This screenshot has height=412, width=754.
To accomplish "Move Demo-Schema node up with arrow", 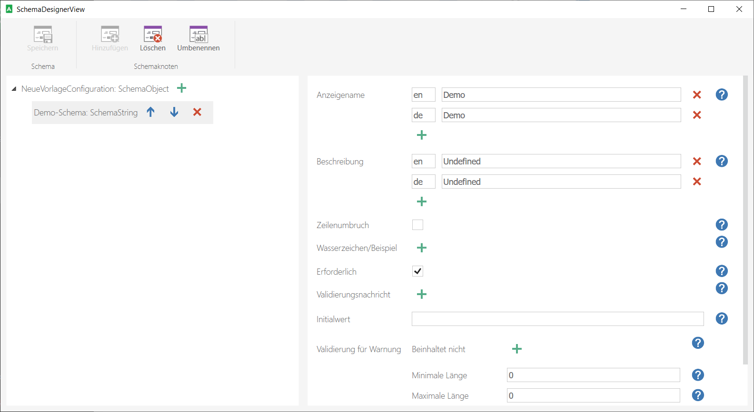I will (x=151, y=112).
